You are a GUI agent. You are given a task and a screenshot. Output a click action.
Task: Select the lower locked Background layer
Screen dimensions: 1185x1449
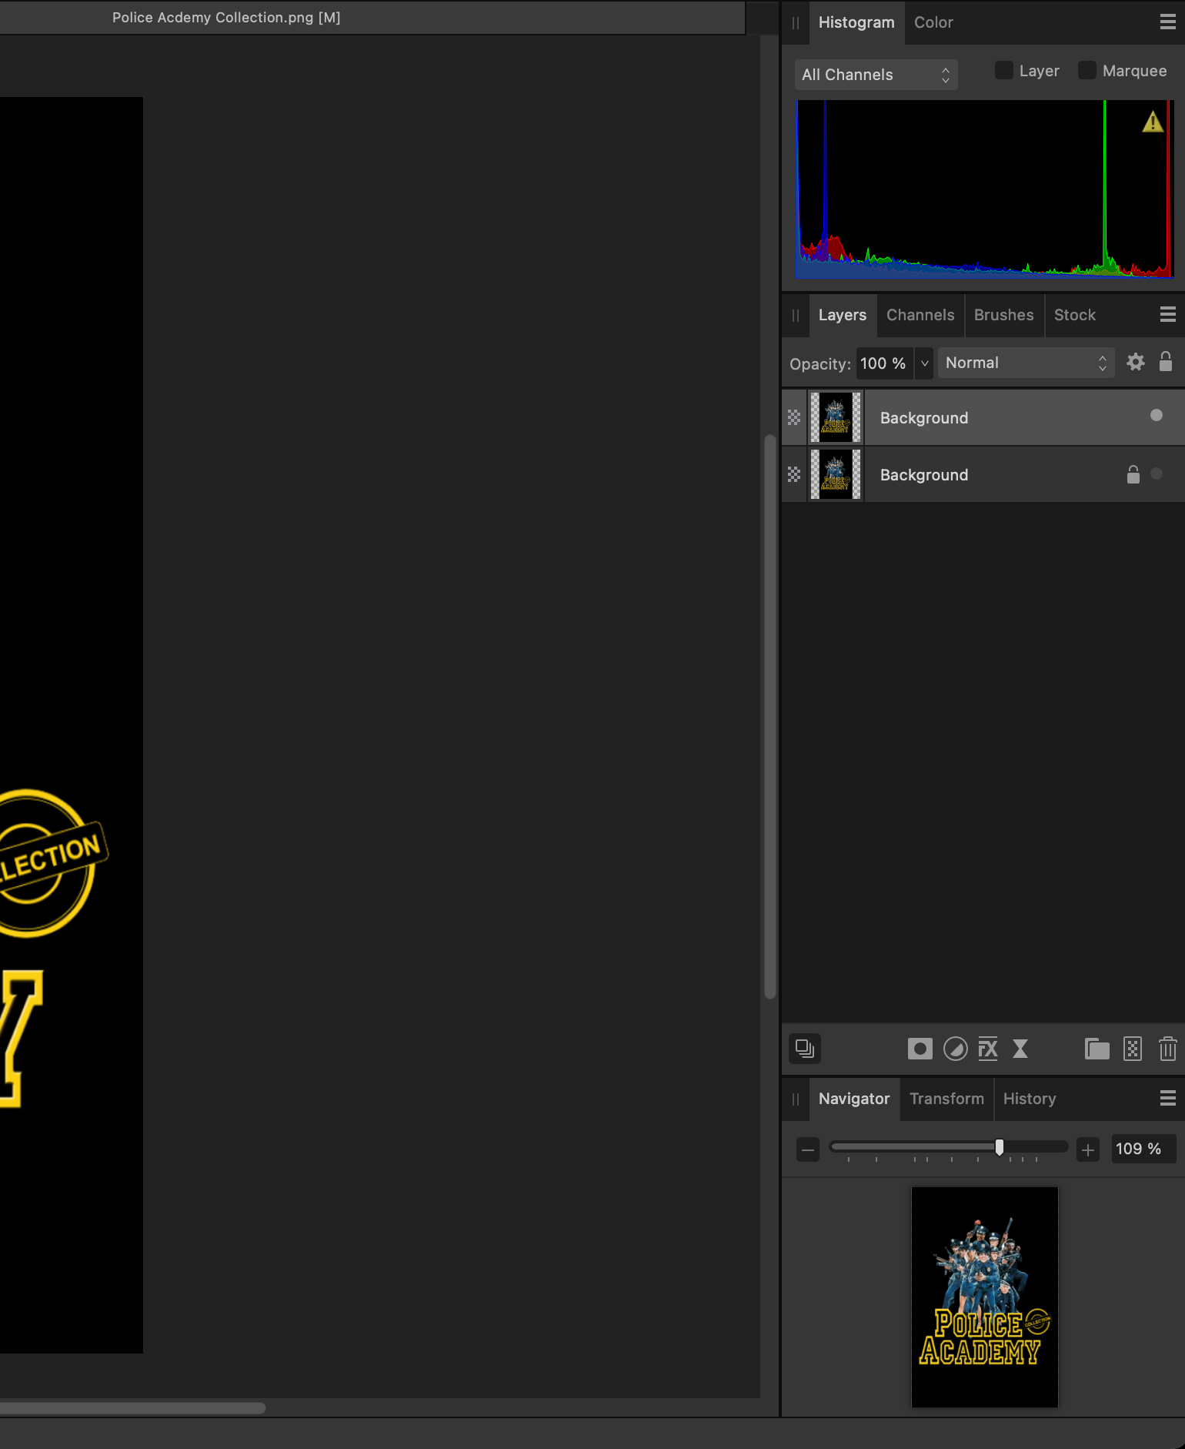983,474
